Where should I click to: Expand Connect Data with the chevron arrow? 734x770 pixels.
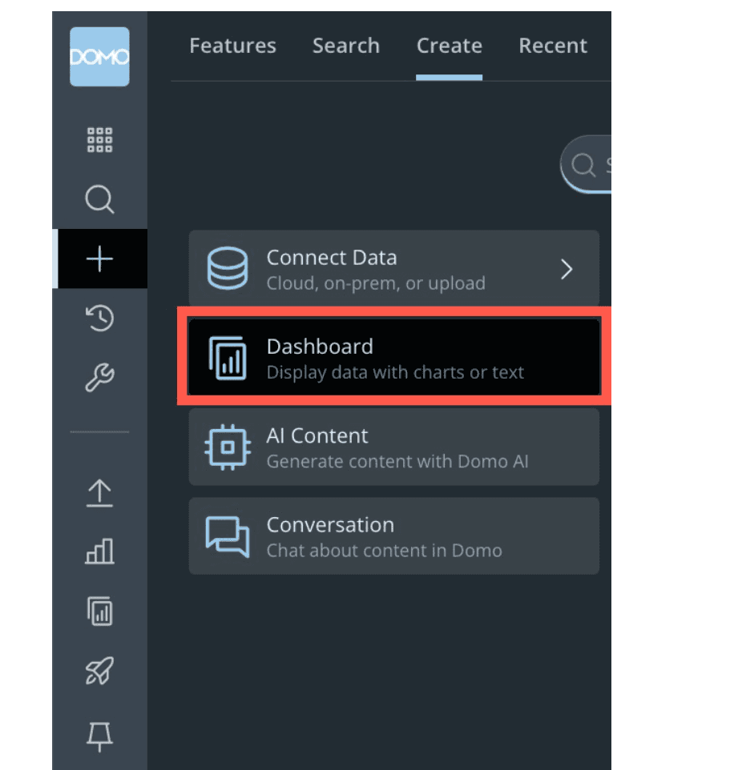[x=567, y=269]
